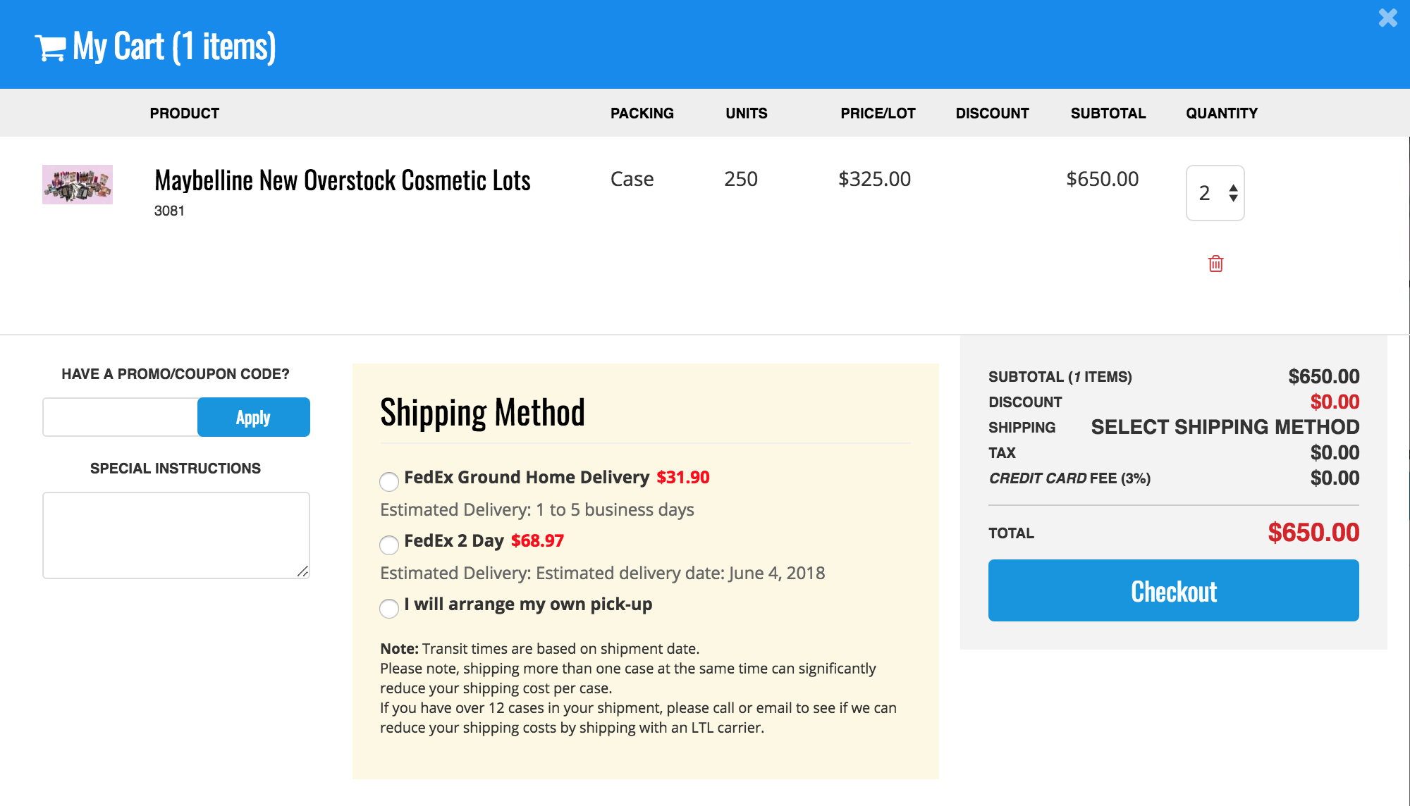Click the My Cart (1 items) heading

tap(174, 47)
